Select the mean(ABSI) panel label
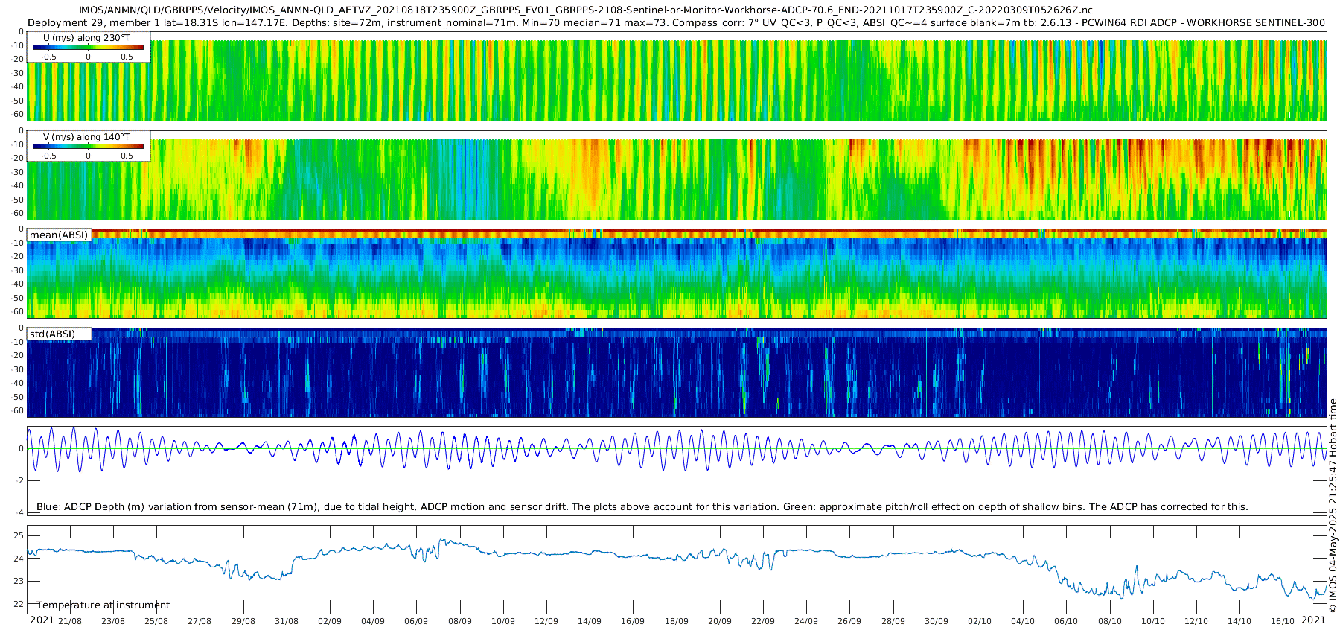 pyautogui.click(x=59, y=235)
